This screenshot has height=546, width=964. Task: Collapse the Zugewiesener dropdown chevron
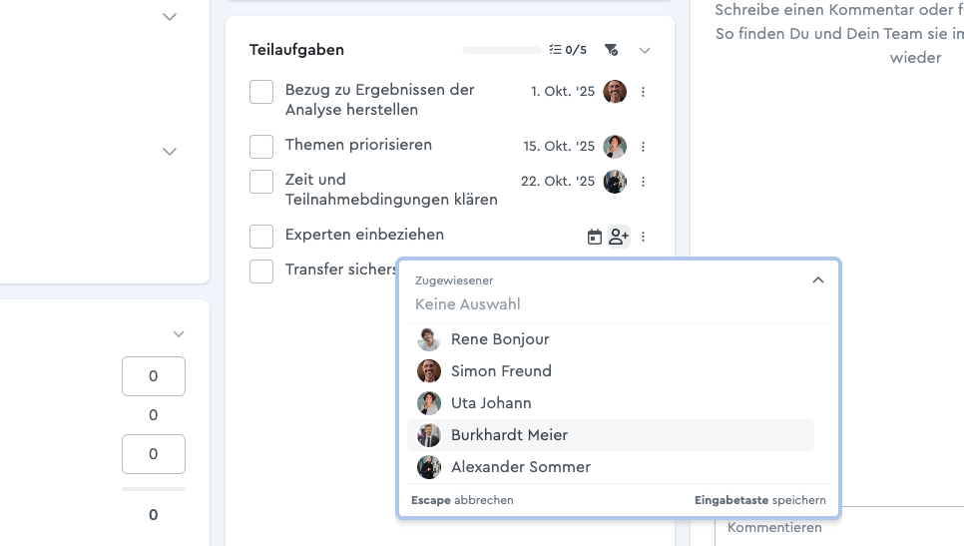[x=818, y=280]
